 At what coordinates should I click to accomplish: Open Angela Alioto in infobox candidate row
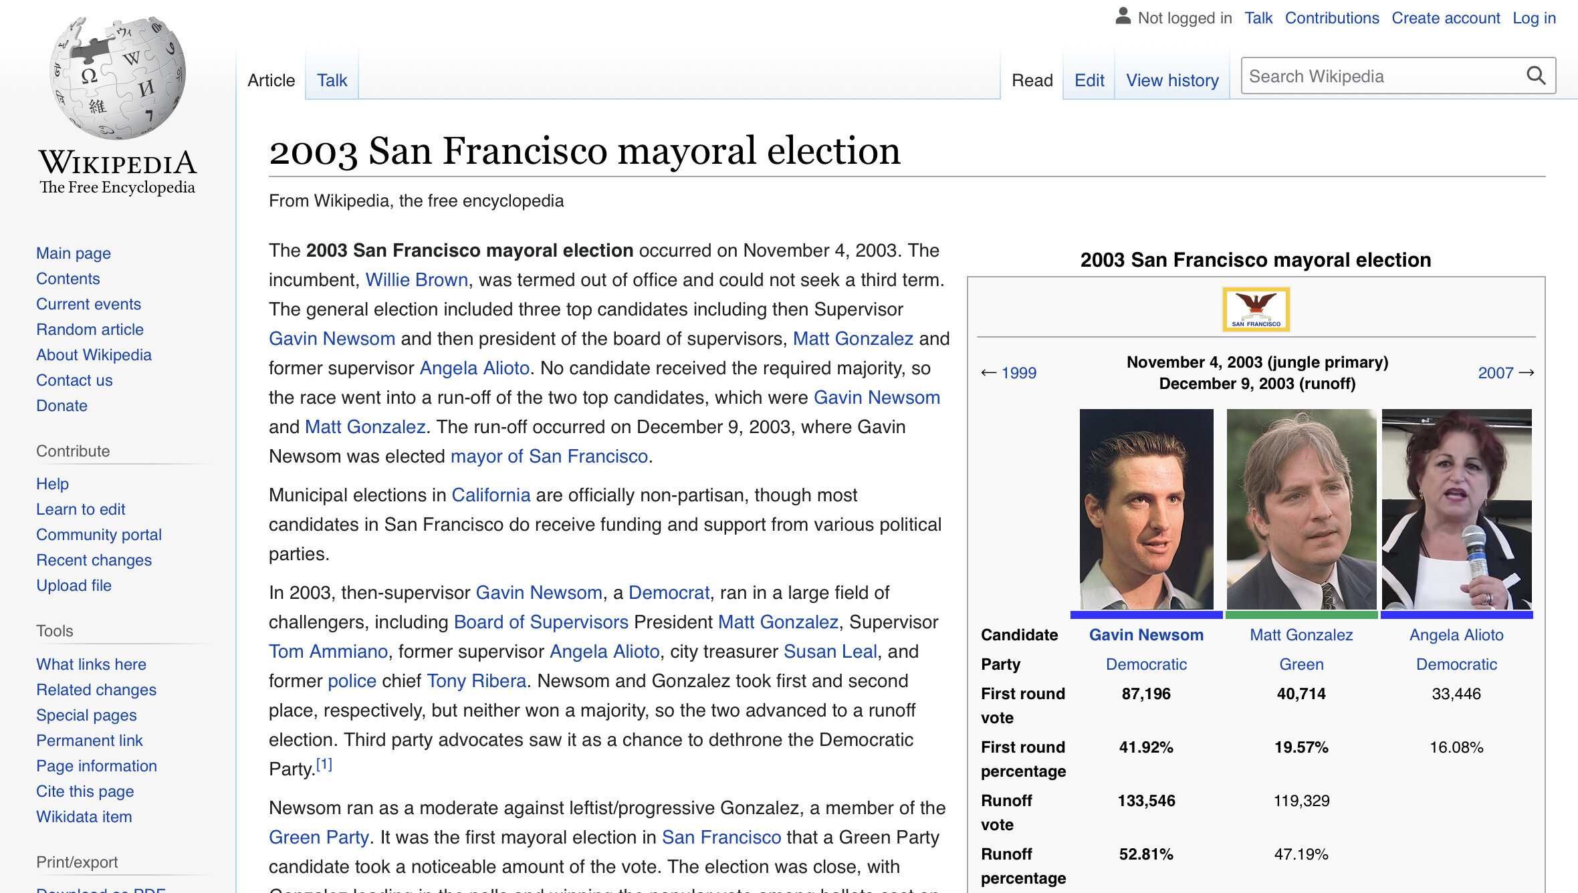click(x=1456, y=635)
